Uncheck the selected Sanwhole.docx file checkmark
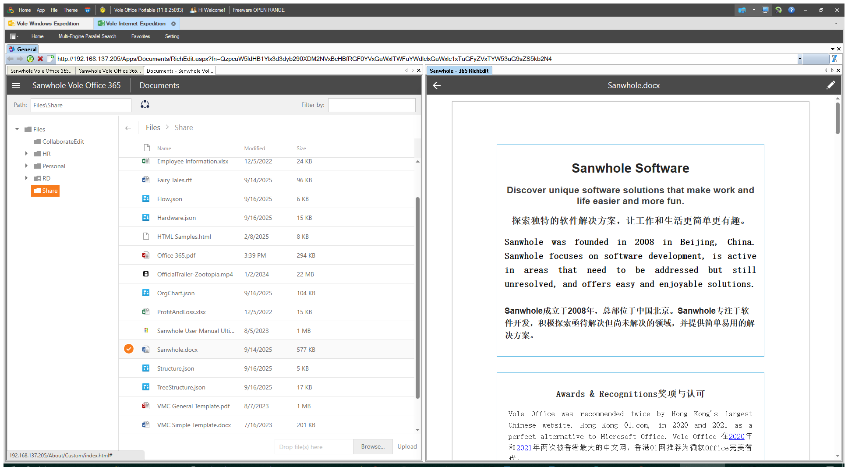 tap(129, 349)
